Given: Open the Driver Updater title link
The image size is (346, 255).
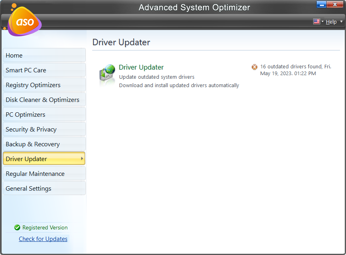Looking at the screenshot, I should 141,67.
